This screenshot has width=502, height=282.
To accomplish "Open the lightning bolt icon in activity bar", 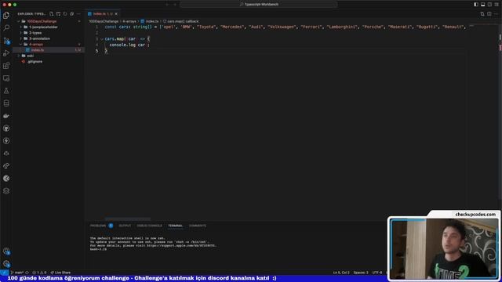I will click(x=6, y=141).
